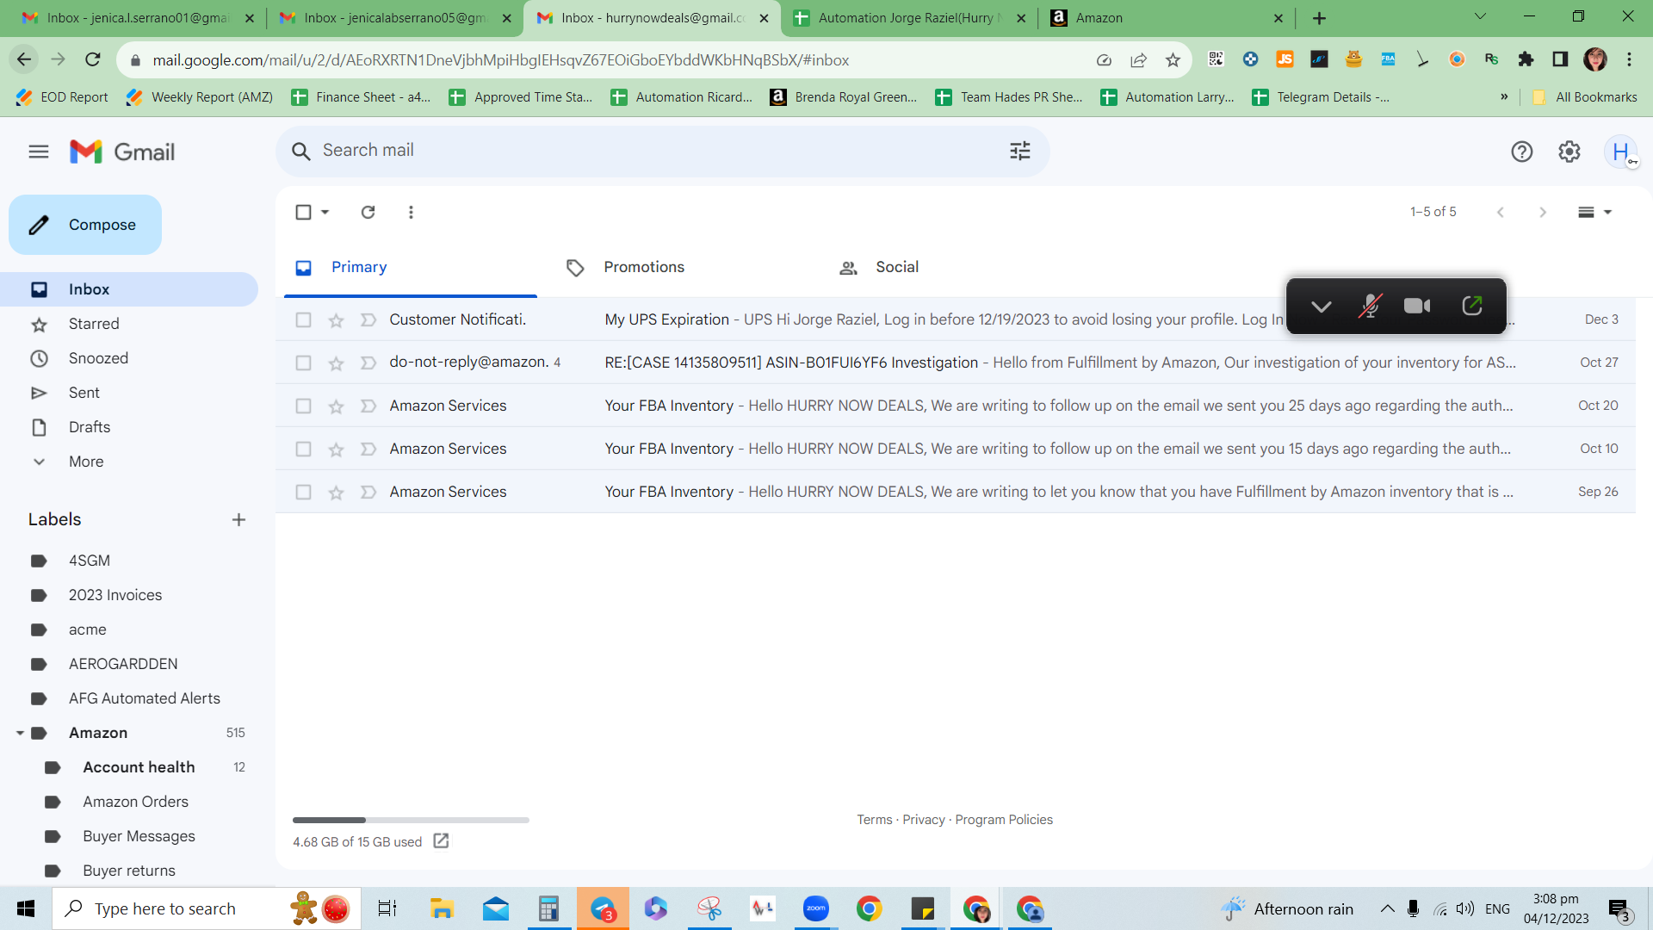Open the Gmail main menu hamburger

point(39,152)
